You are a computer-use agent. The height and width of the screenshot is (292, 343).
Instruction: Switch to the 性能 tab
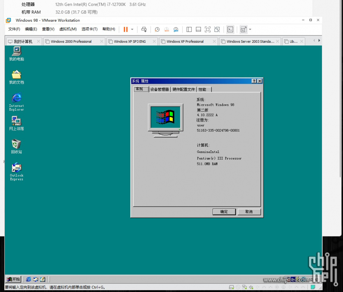point(204,89)
